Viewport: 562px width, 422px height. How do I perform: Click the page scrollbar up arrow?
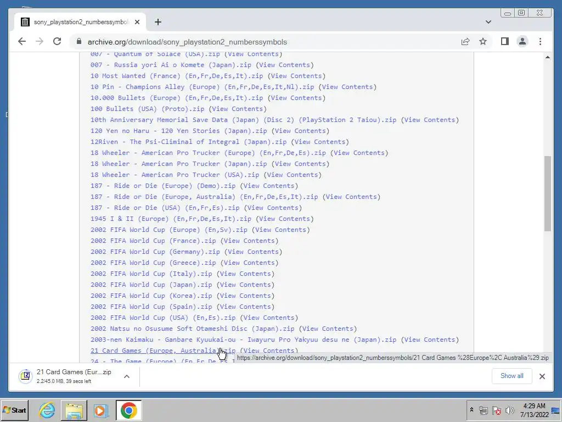click(548, 57)
